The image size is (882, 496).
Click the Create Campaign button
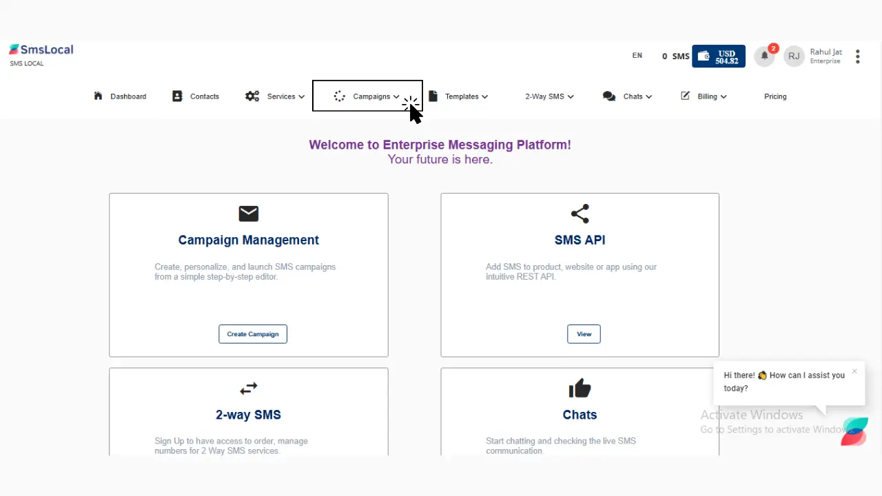(x=253, y=334)
